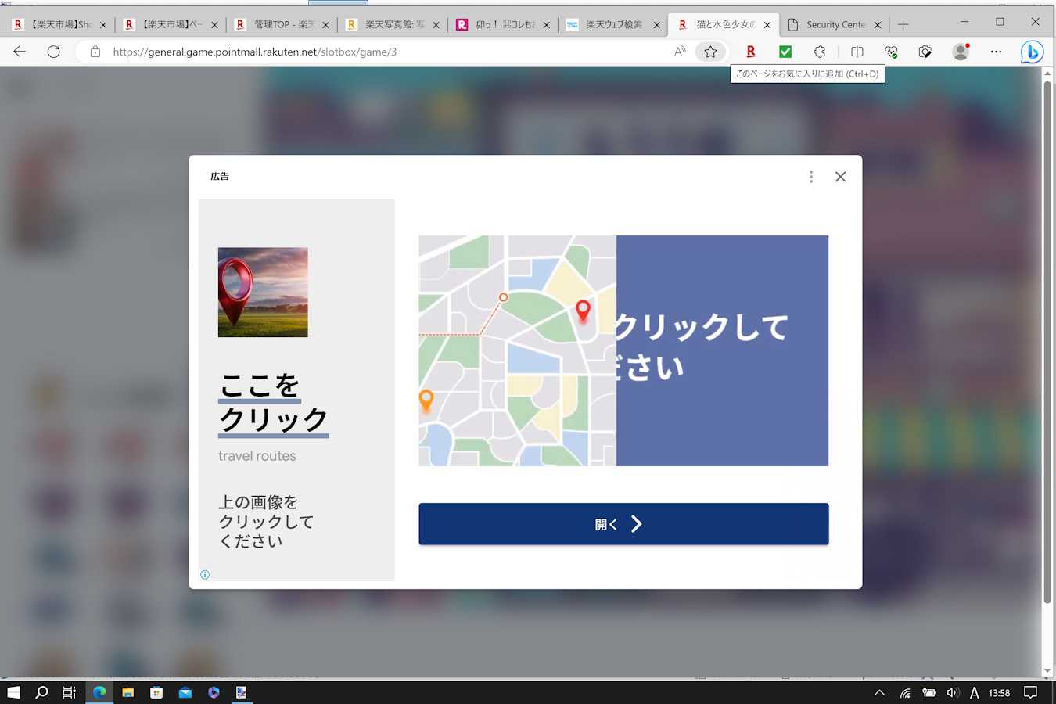
Task: Switch to the 楽天ウェブ検索 tab
Action: [x=613, y=25]
